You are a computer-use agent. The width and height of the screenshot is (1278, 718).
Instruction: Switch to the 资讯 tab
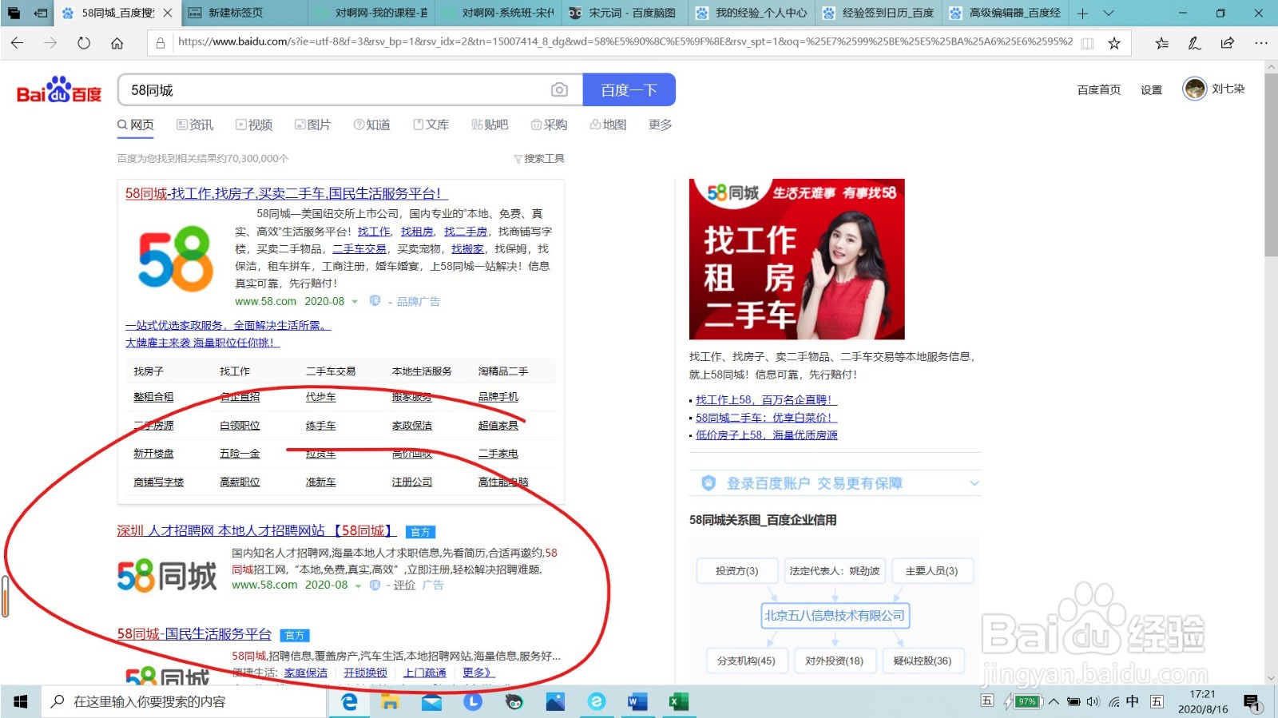(195, 125)
